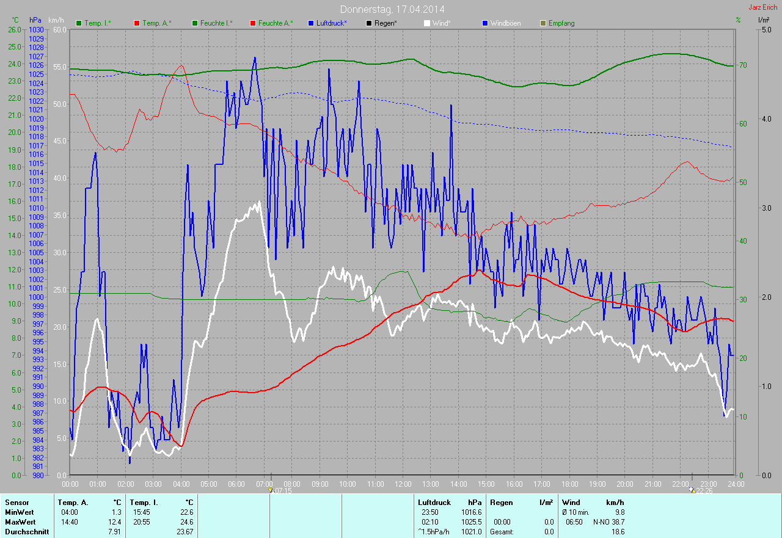Click the 20:55 time cell

tap(142, 522)
